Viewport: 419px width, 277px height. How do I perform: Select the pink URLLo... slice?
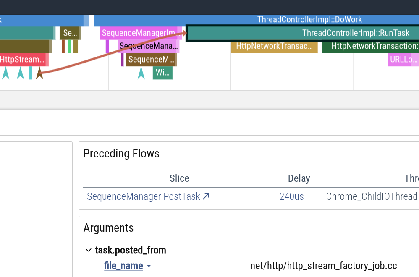click(401, 60)
